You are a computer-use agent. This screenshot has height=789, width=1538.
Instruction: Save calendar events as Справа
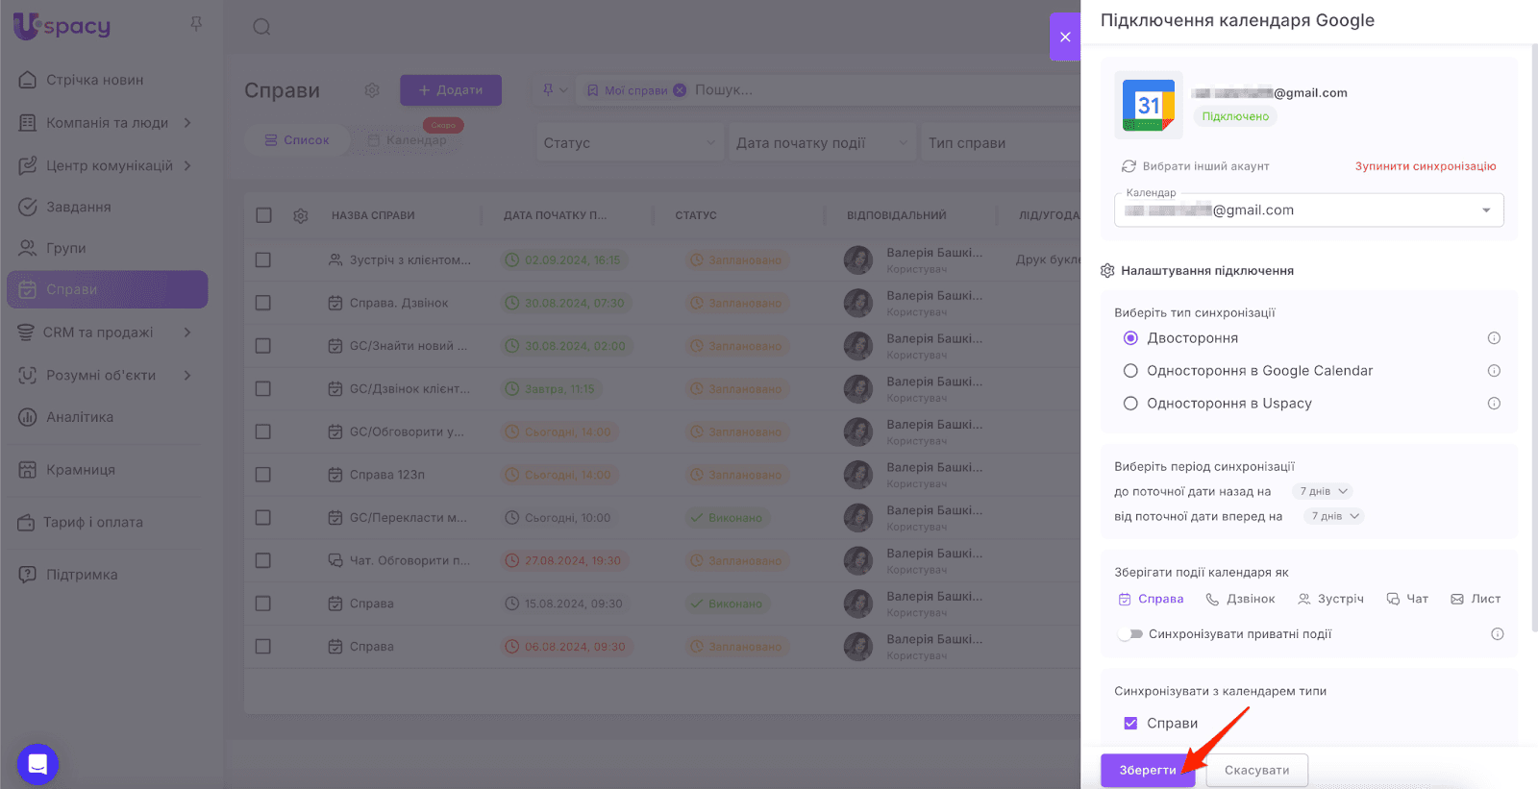1151,599
